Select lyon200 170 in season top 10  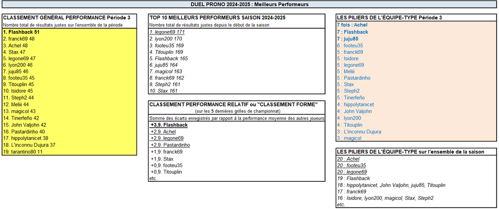166,38
